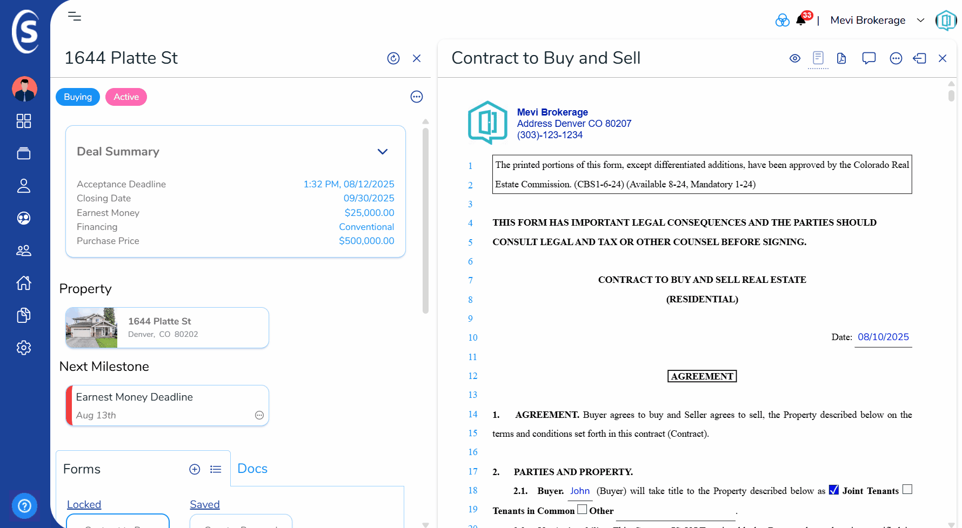Open the more options menu beside the Active tag
962x528 pixels.
(417, 97)
